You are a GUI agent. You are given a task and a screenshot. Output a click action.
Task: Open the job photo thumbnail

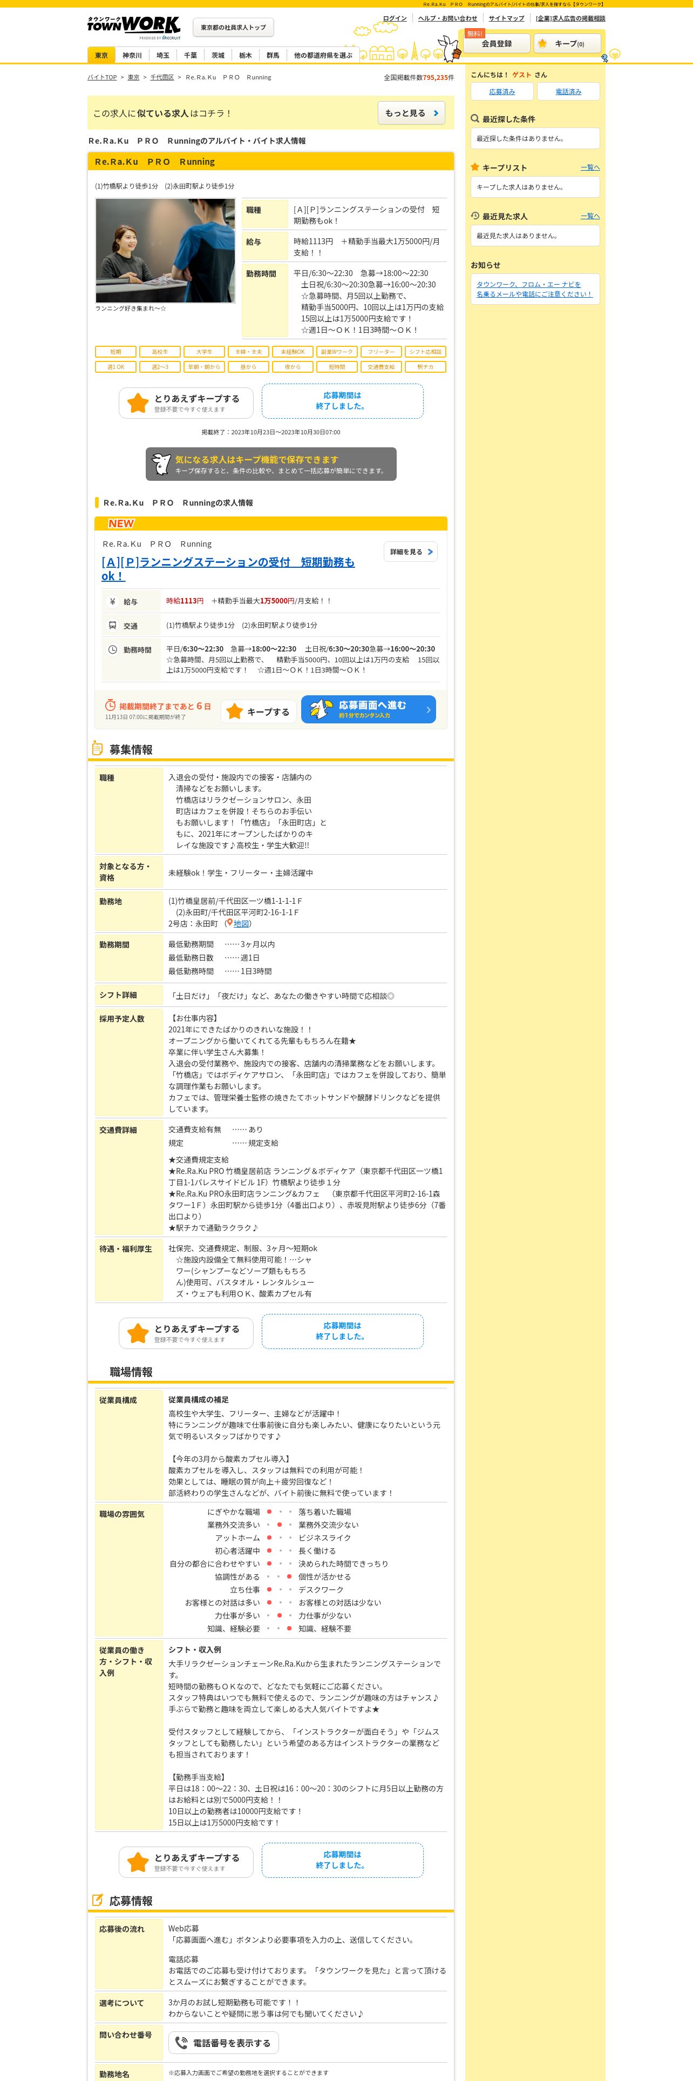[x=165, y=251]
